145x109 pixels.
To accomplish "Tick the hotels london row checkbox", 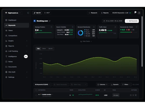I will click(x=36, y=95).
